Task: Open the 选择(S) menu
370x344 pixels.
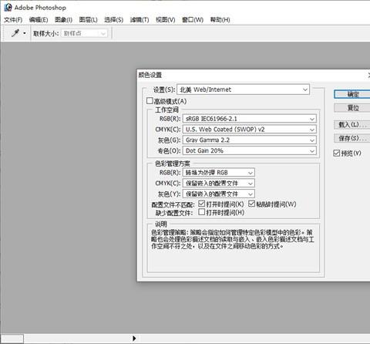Action: pyautogui.click(x=114, y=20)
